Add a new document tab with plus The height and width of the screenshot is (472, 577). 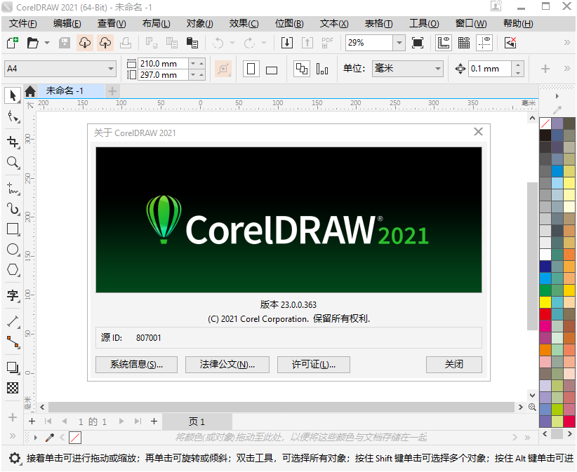pyautogui.click(x=112, y=90)
